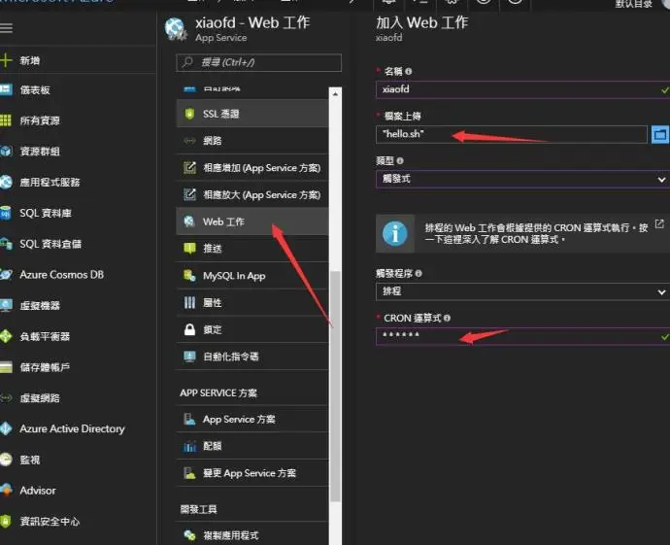
Task: Click the SQL 資料倉儲 icon
Action: [6, 244]
